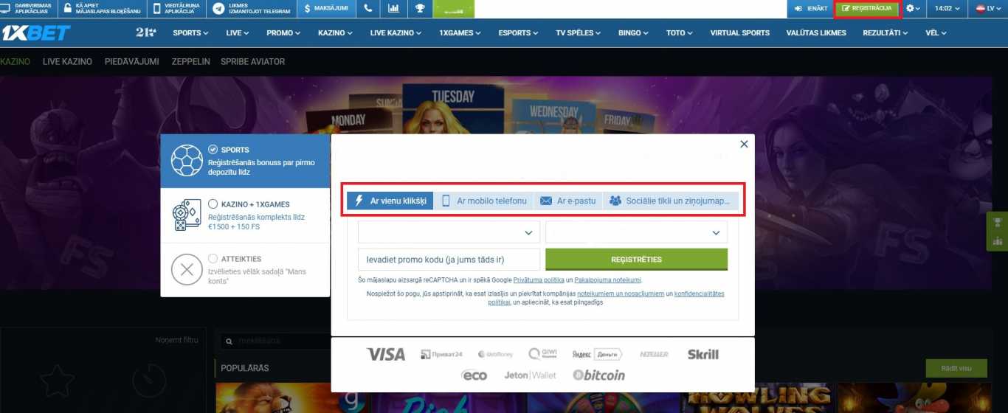1008x413 pixels.
Task: Click the soccer ball Sports bonus icon
Action: coord(187,160)
